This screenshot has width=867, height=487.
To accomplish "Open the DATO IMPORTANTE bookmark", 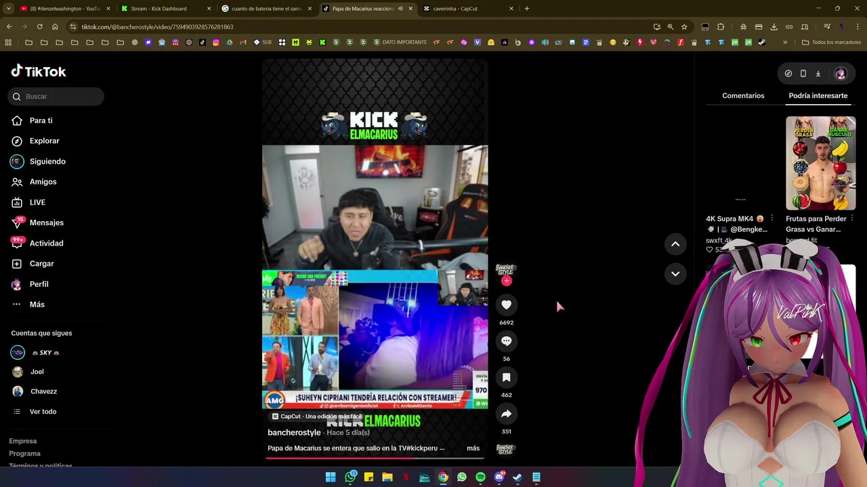I will tap(400, 42).
